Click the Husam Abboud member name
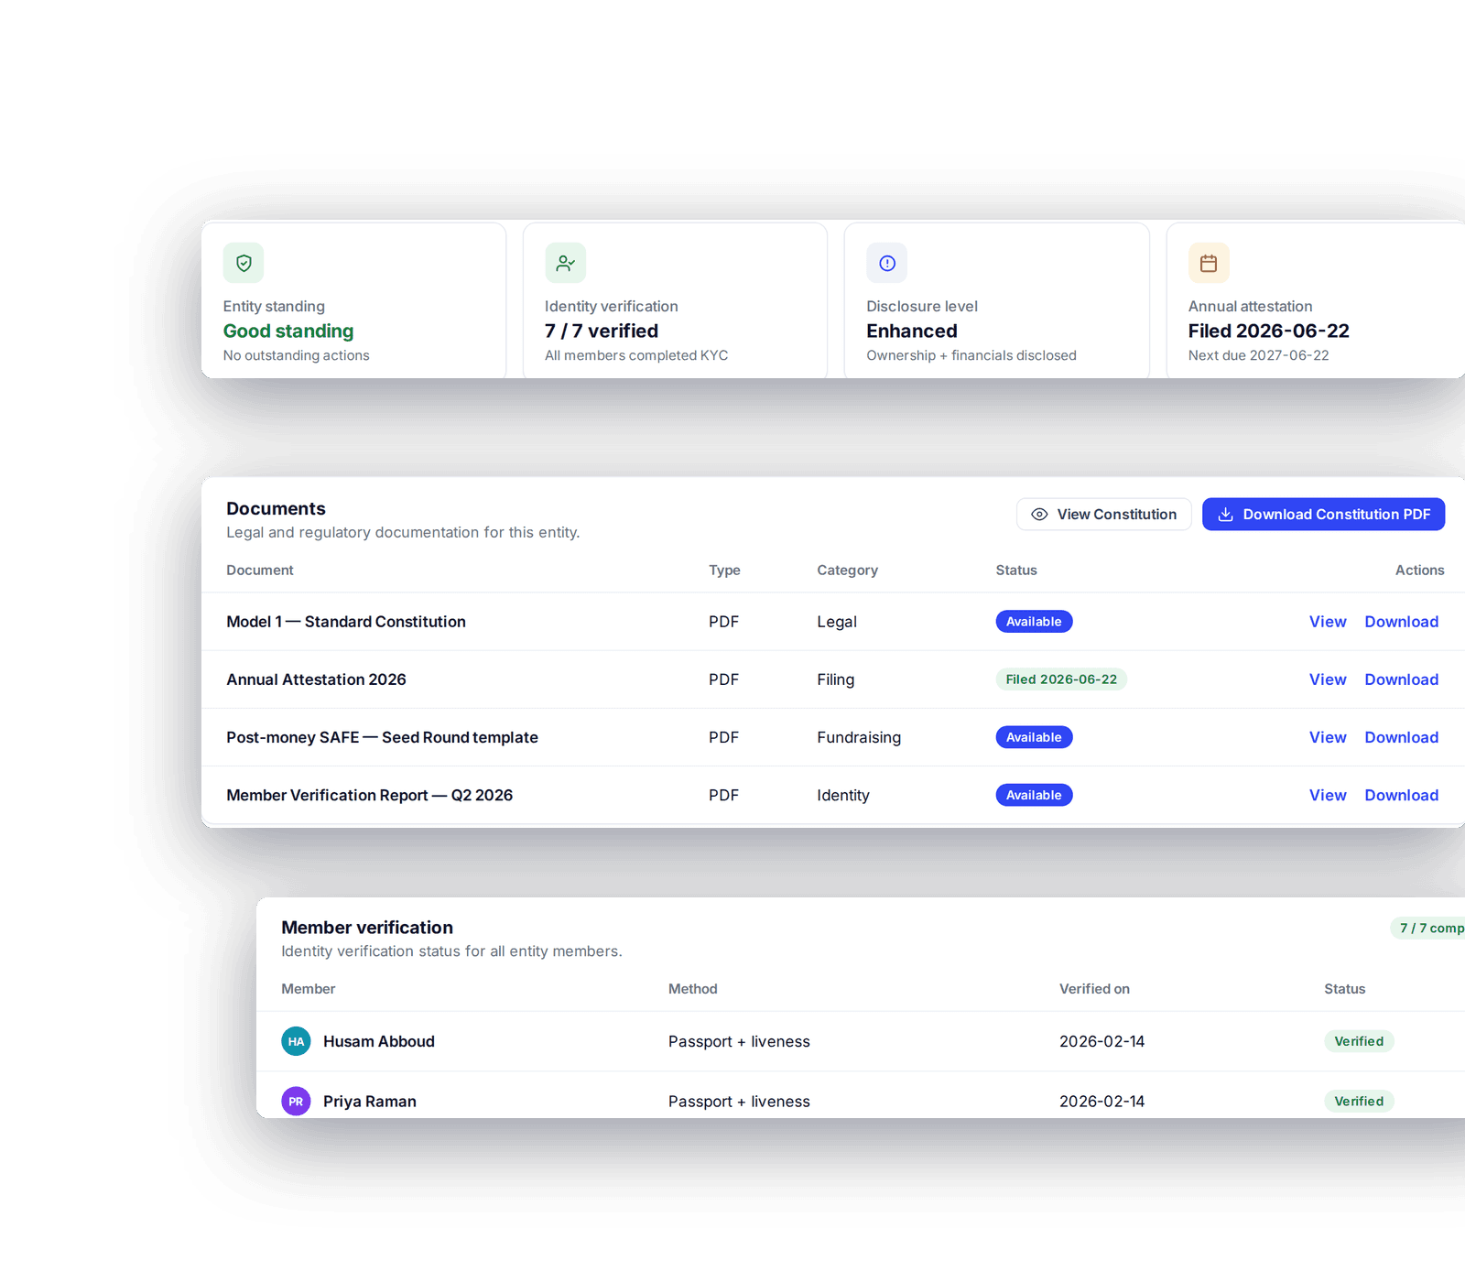 379,1041
